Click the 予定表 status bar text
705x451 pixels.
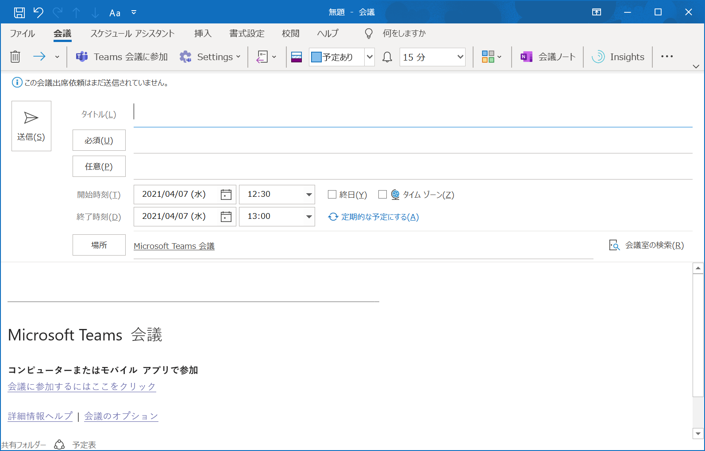pos(84,445)
